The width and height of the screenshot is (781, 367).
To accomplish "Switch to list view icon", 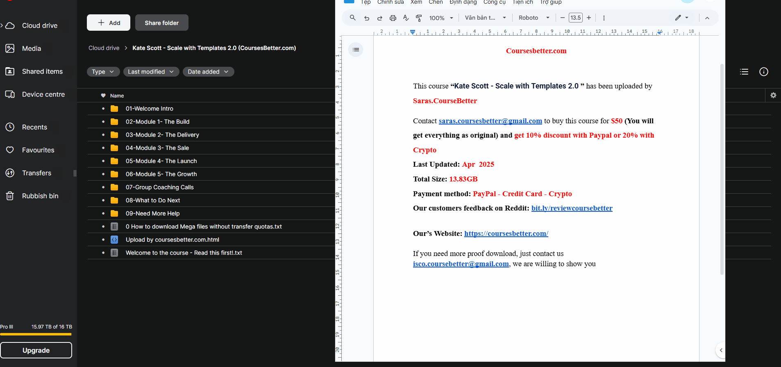I will pyautogui.click(x=744, y=72).
